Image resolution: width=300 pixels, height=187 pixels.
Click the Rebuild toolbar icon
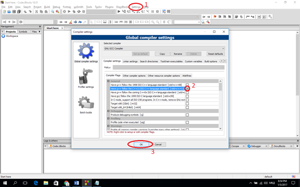pyautogui.click(x=79, y=11)
